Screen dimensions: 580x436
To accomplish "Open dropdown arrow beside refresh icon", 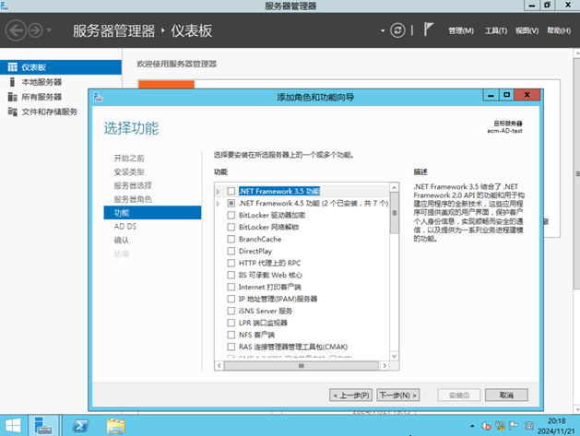I will [x=383, y=30].
